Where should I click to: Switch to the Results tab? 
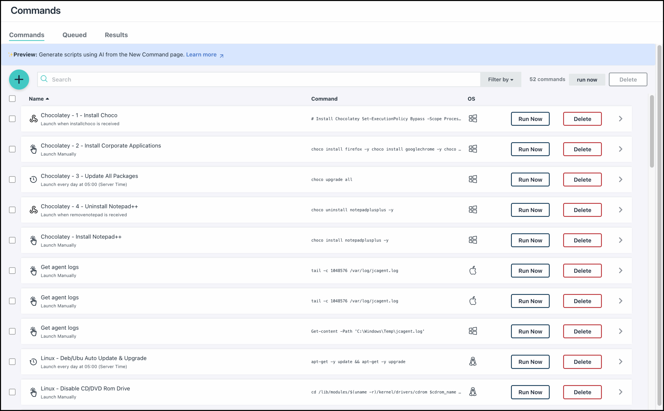click(x=116, y=35)
